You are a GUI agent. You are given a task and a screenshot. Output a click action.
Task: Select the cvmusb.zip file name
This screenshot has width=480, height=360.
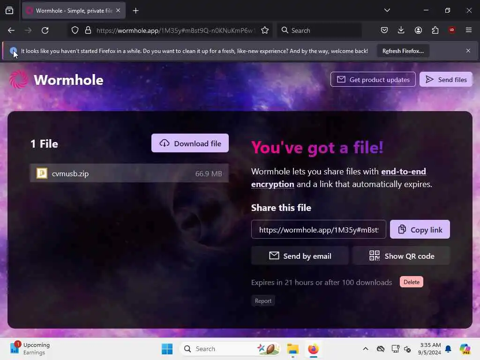click(70, 173)
